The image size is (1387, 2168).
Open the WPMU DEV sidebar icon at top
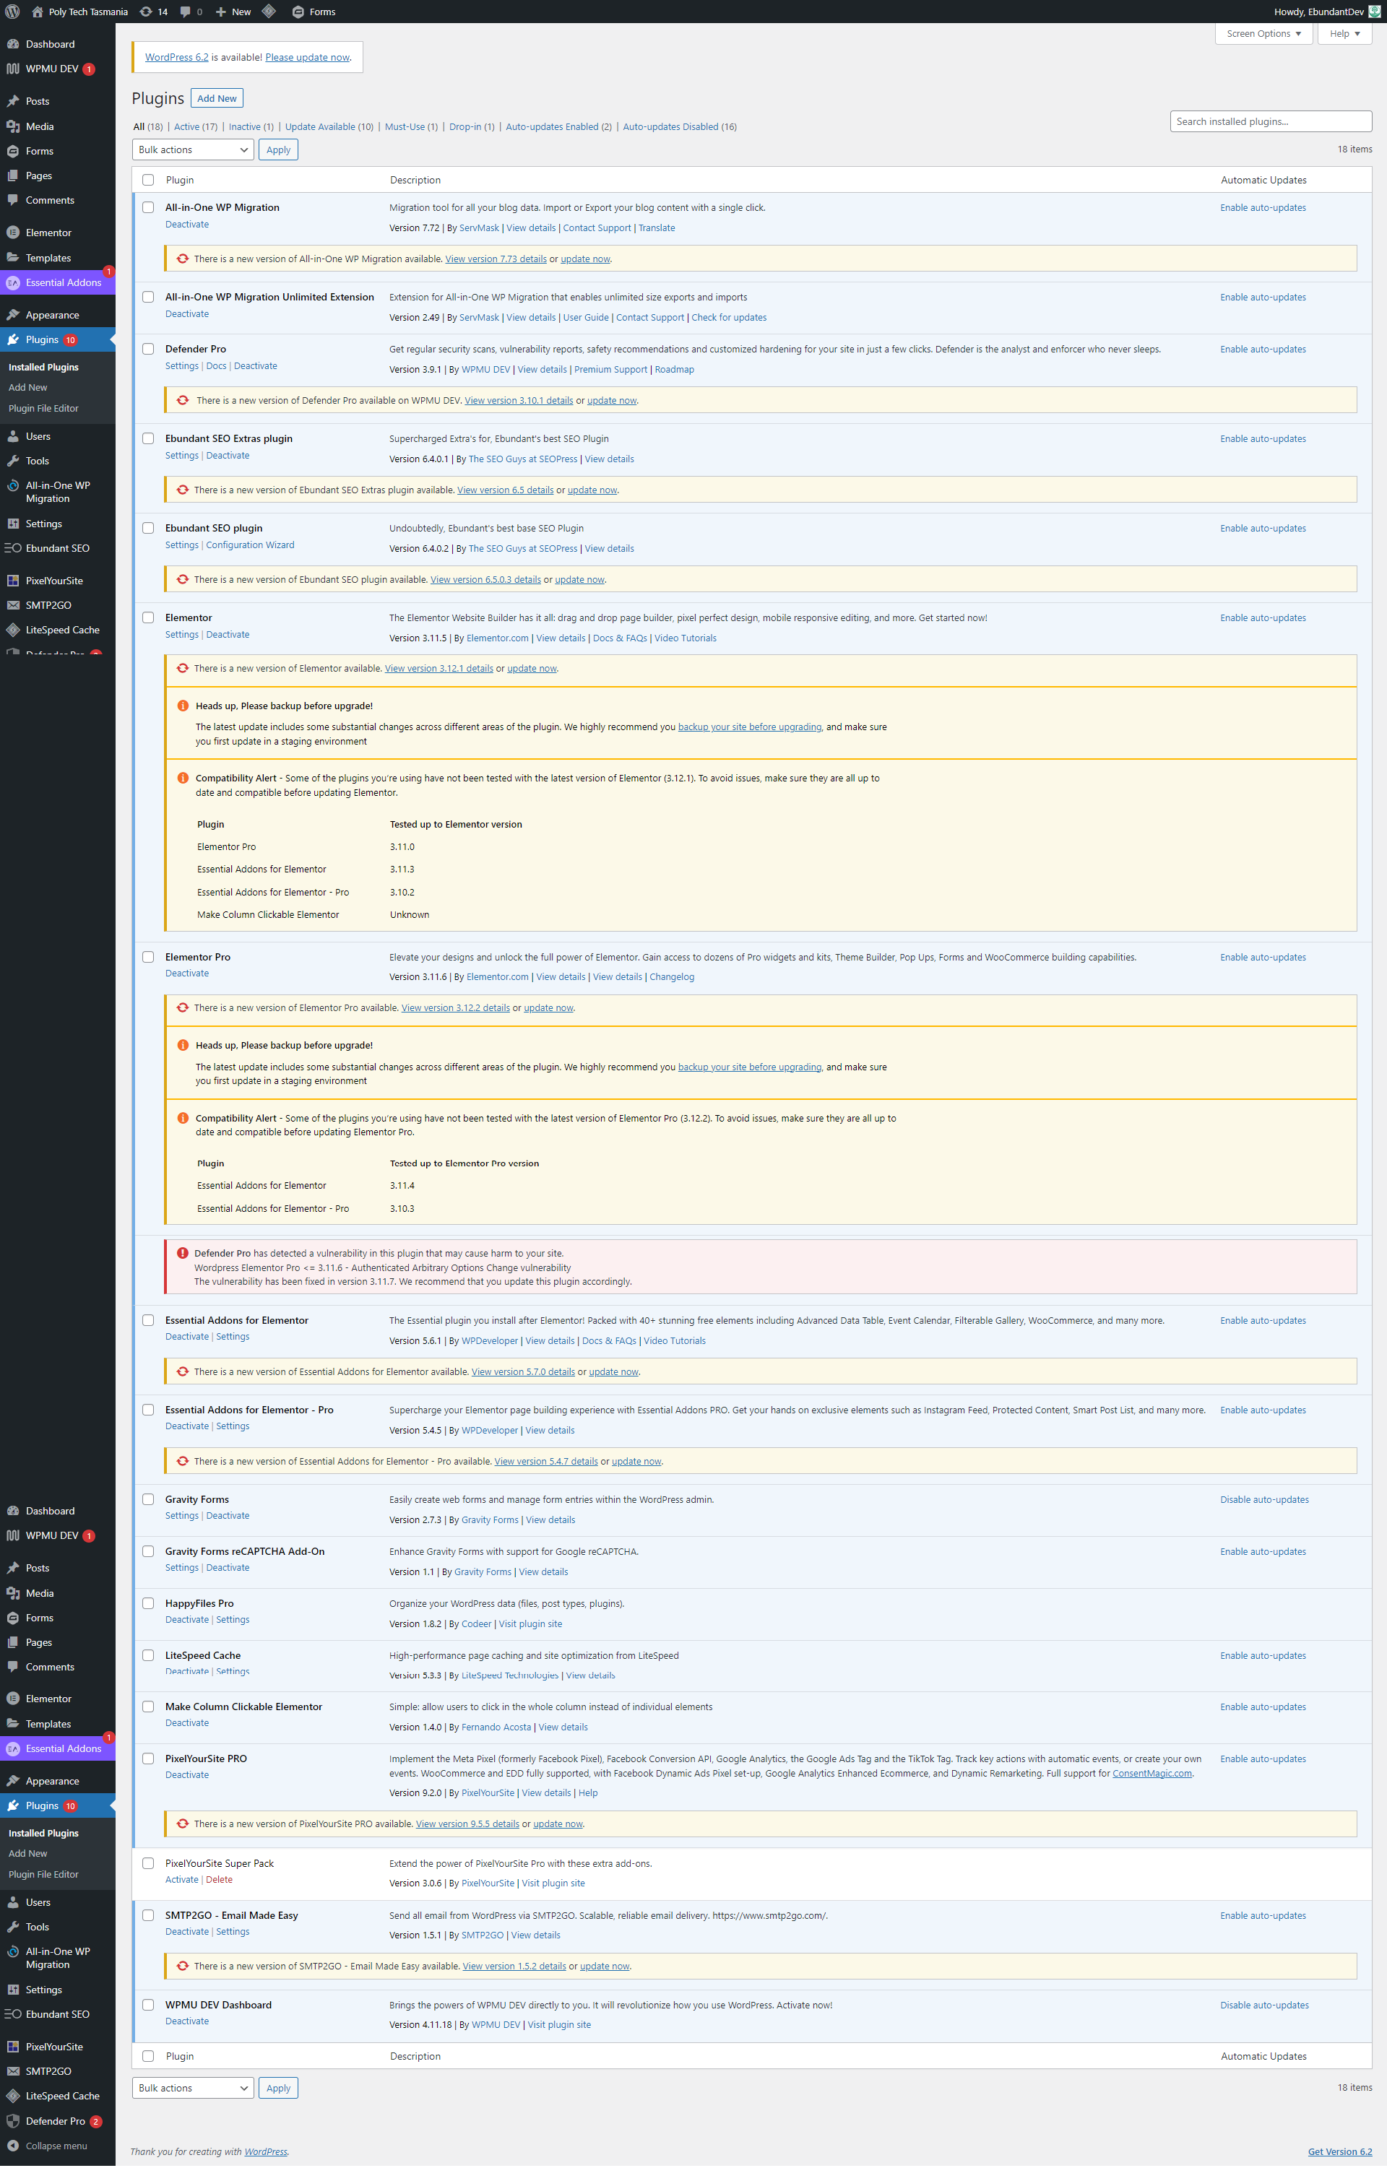pos(12,69)
